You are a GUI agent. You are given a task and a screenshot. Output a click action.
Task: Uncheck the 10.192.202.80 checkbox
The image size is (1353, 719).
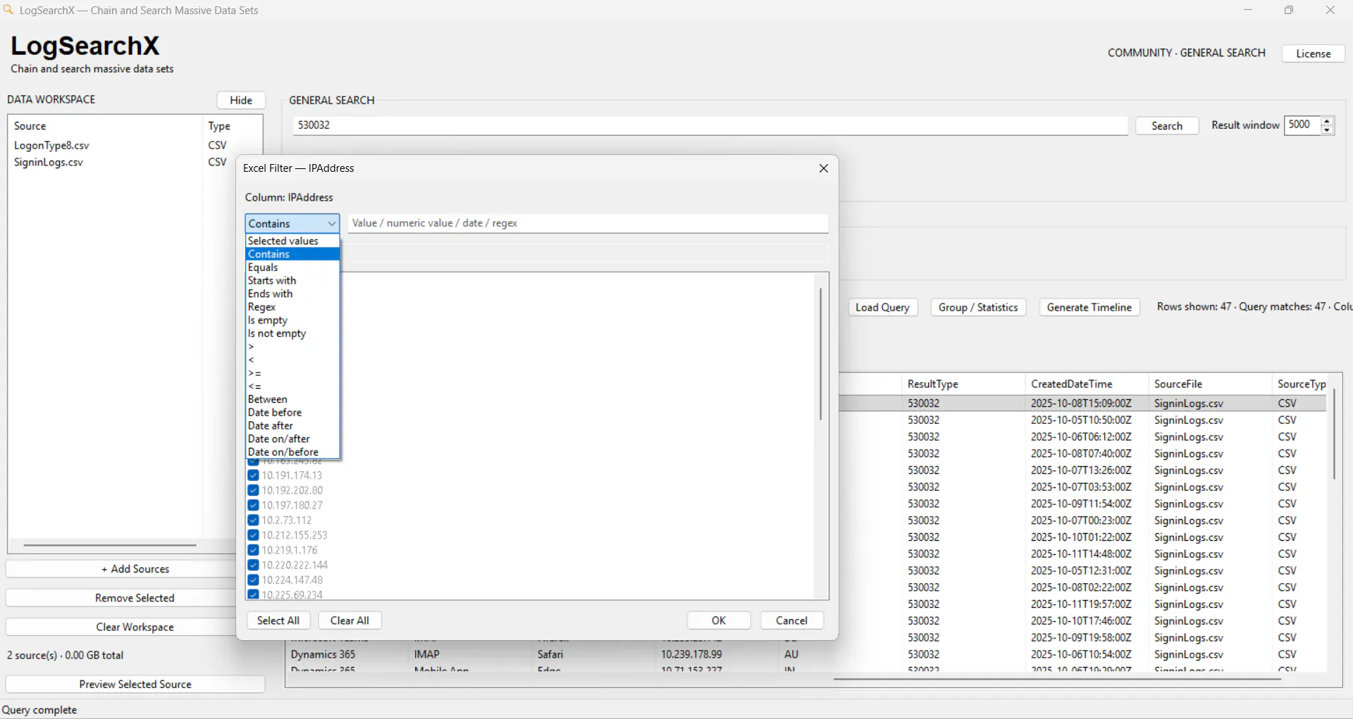[253, 490]
